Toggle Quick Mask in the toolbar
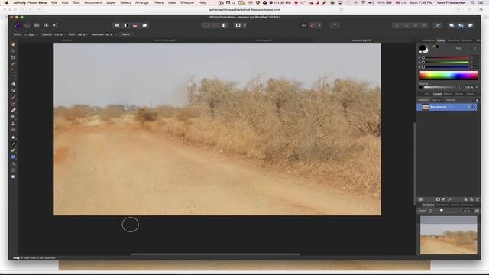 (x=238, y=25)
